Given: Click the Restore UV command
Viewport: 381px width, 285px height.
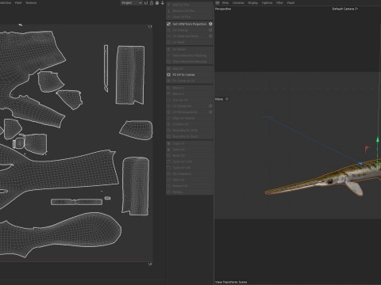Looking at the screenshot, I should click(x=190, y=186).
